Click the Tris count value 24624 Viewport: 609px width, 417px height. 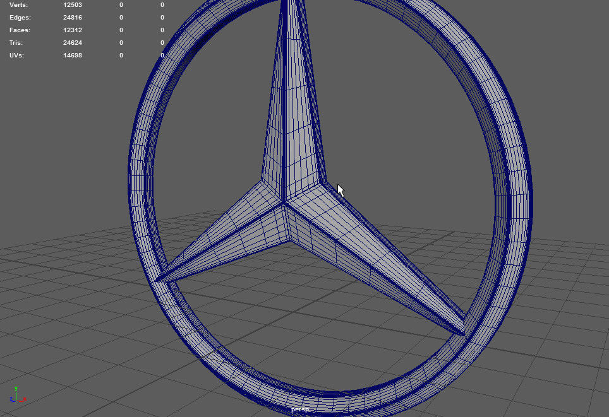(x=73, y=43)
